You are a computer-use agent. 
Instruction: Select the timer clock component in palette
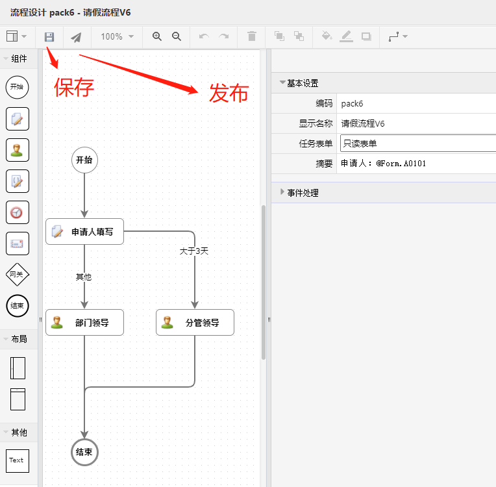pos(18,212)
